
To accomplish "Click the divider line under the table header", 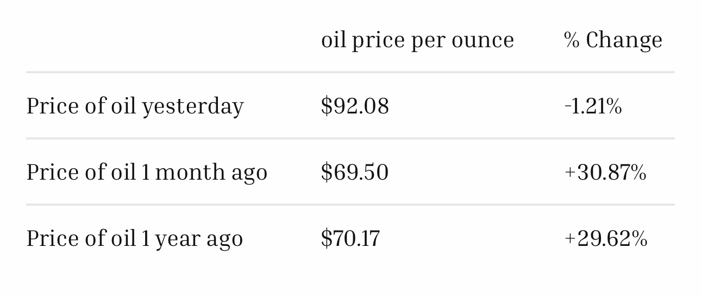I will click(350, 72).
